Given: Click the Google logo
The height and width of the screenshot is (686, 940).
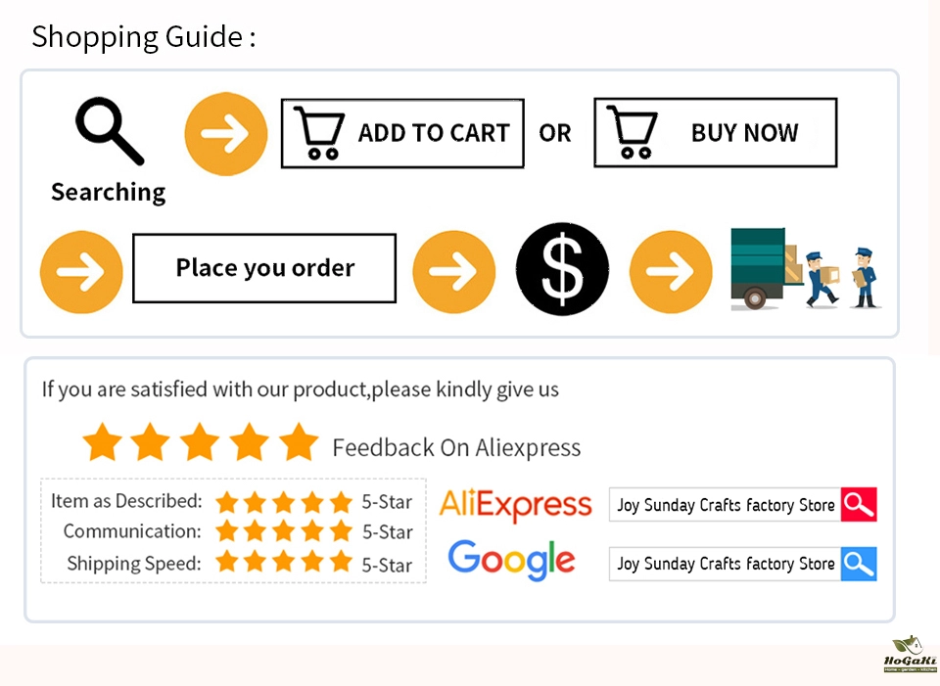Looking at the screenshot, I should pos(511,561).
